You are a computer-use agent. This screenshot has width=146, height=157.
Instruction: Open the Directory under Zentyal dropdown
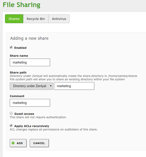click(x=31, y=86)
